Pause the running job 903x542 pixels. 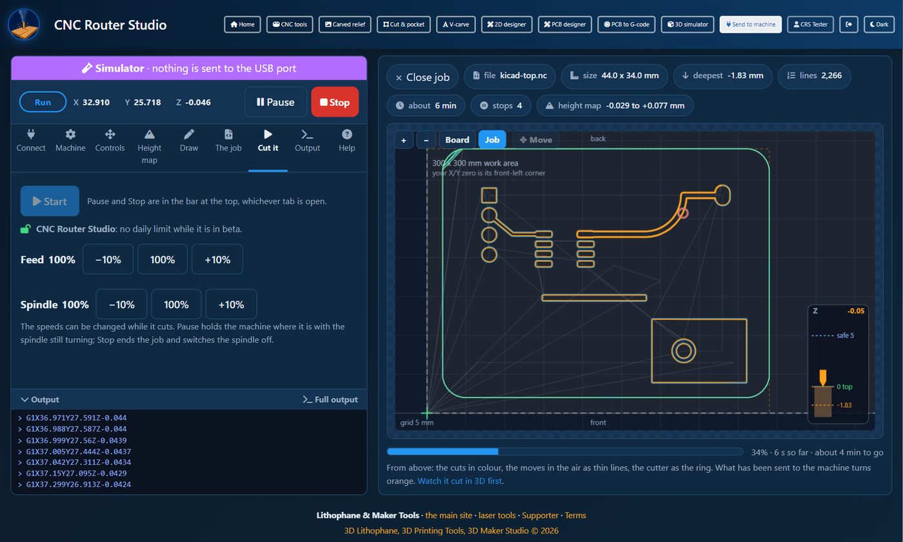tap(275, 102)
